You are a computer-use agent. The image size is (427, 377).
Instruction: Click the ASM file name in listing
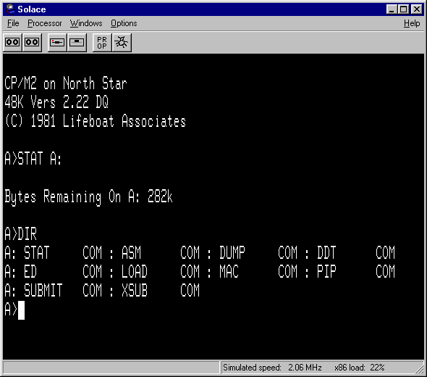coord(131,252)
